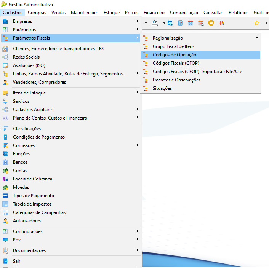Click the red grid search toolbar icon

pyautogui.click(x=221, y=23)
